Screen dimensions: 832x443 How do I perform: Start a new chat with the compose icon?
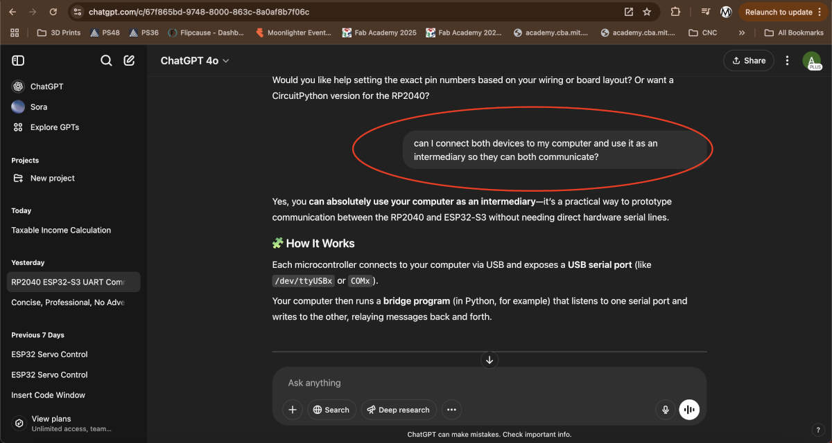(x=129, y=61)
